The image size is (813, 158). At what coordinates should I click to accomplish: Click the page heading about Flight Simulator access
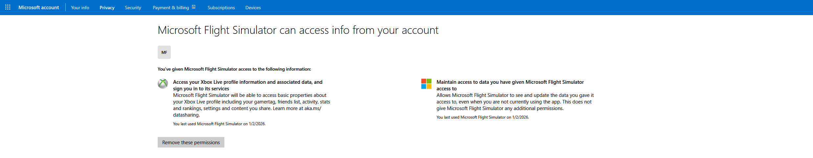pos(298,30)
